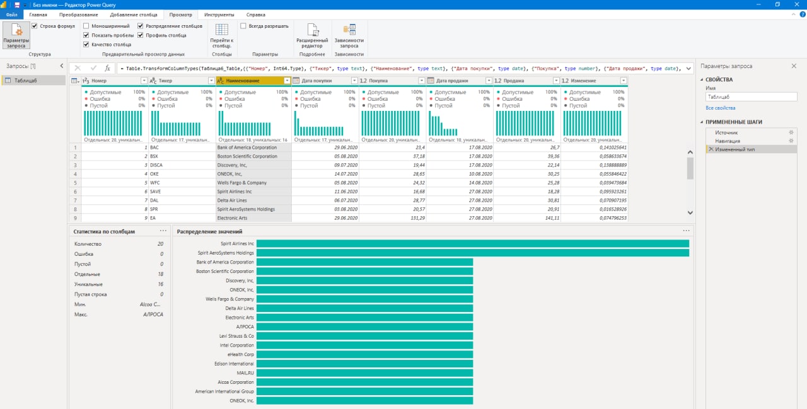Click date type icon of Дата продажи
Screen dimensions: 807x409
click(431, 81)
